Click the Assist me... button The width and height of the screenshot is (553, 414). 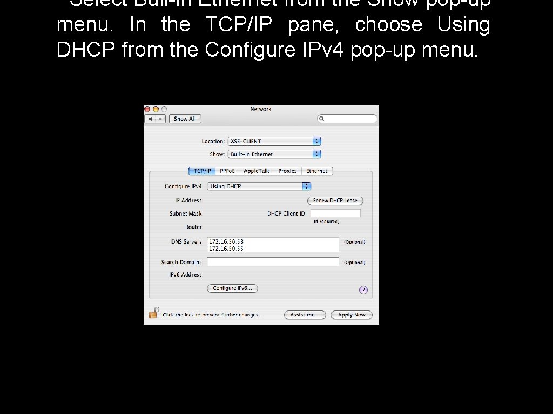tap(305, 315)
